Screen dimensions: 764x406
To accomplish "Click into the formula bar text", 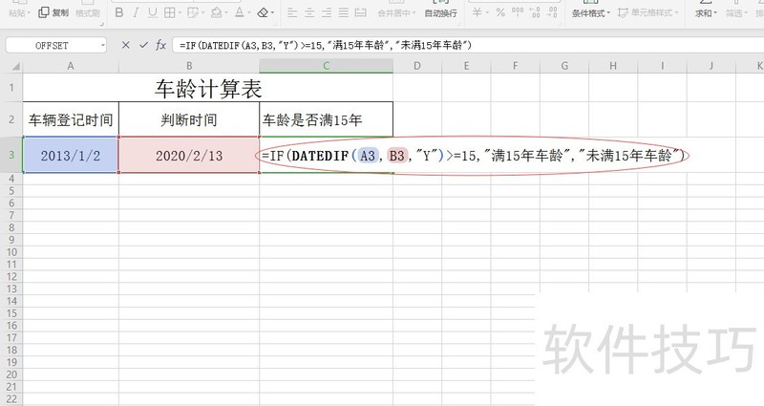I will 326,45.
